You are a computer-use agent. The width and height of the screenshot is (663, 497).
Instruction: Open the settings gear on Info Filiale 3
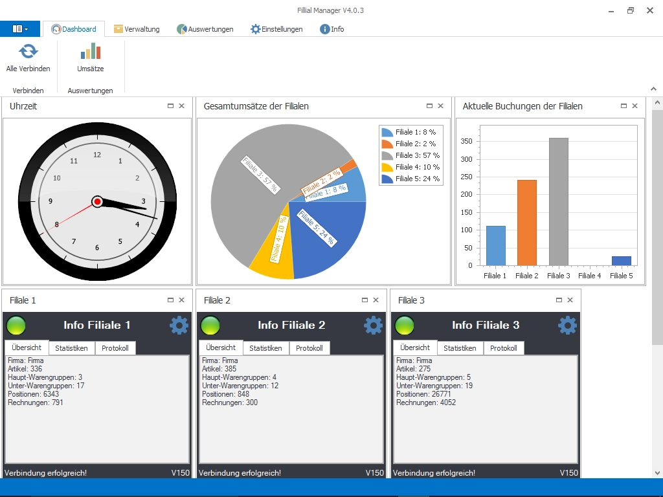pyautogui.click(x=567, y=326)
